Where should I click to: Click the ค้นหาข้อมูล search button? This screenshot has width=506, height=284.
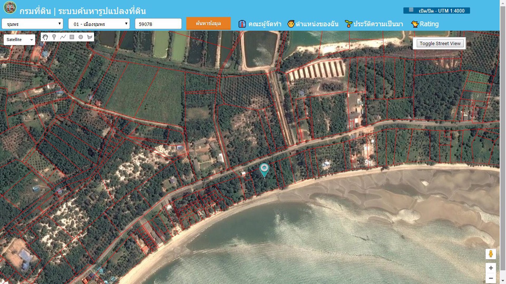pos(208,23)
